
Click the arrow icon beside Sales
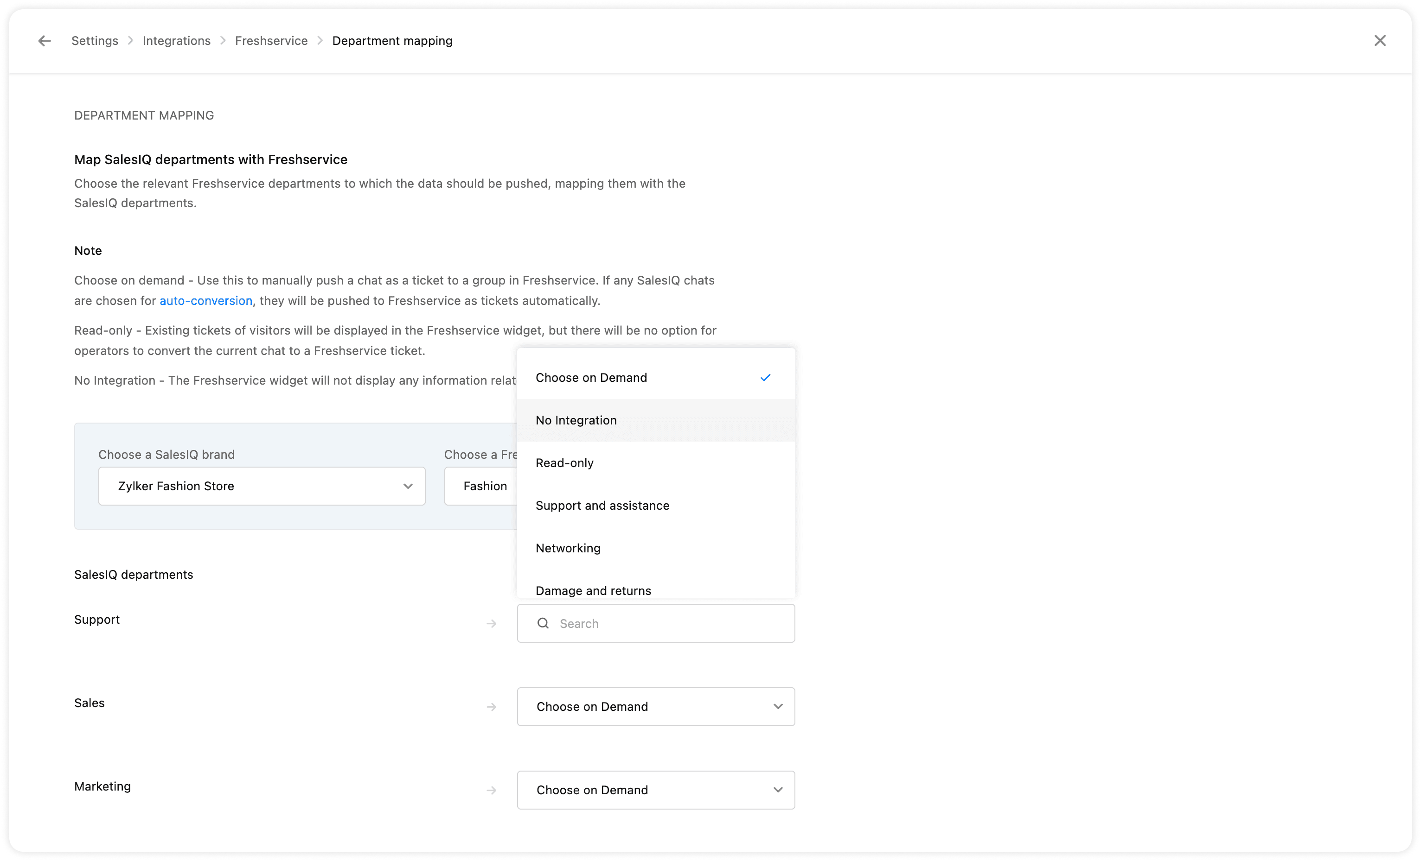pos(491,707)
